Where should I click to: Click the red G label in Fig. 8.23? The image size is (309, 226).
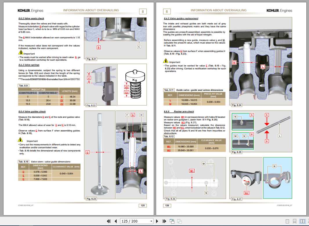pyautogui.click(x=133, y=115)
